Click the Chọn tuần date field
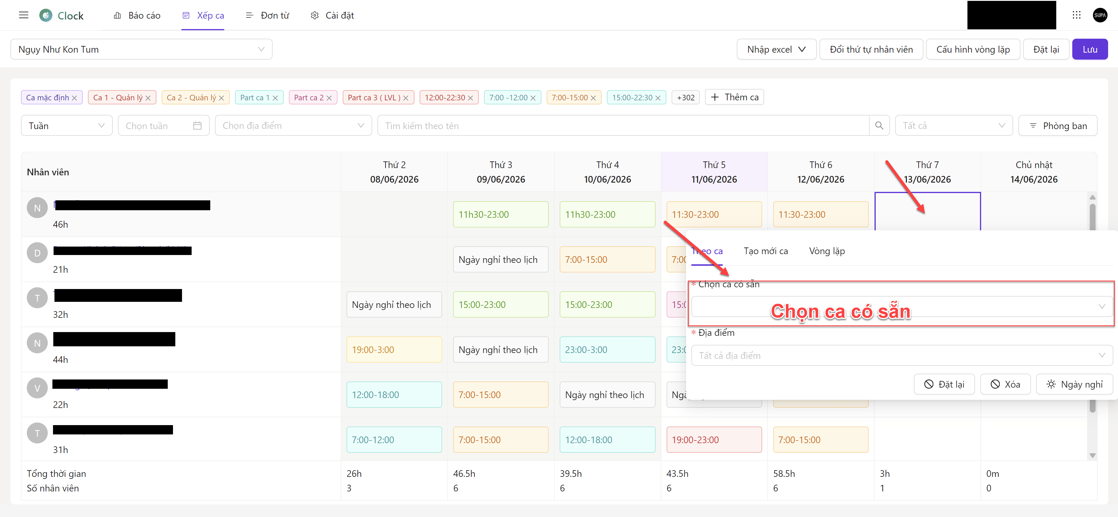The image size is (1118, 517). click(164, 126)
